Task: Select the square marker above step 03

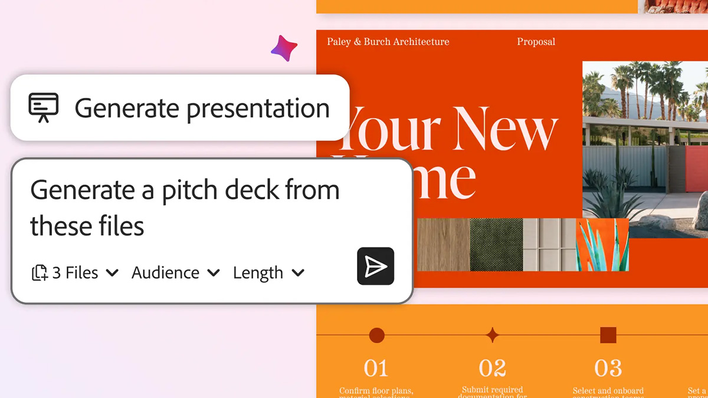Action: tap(608, 335)
